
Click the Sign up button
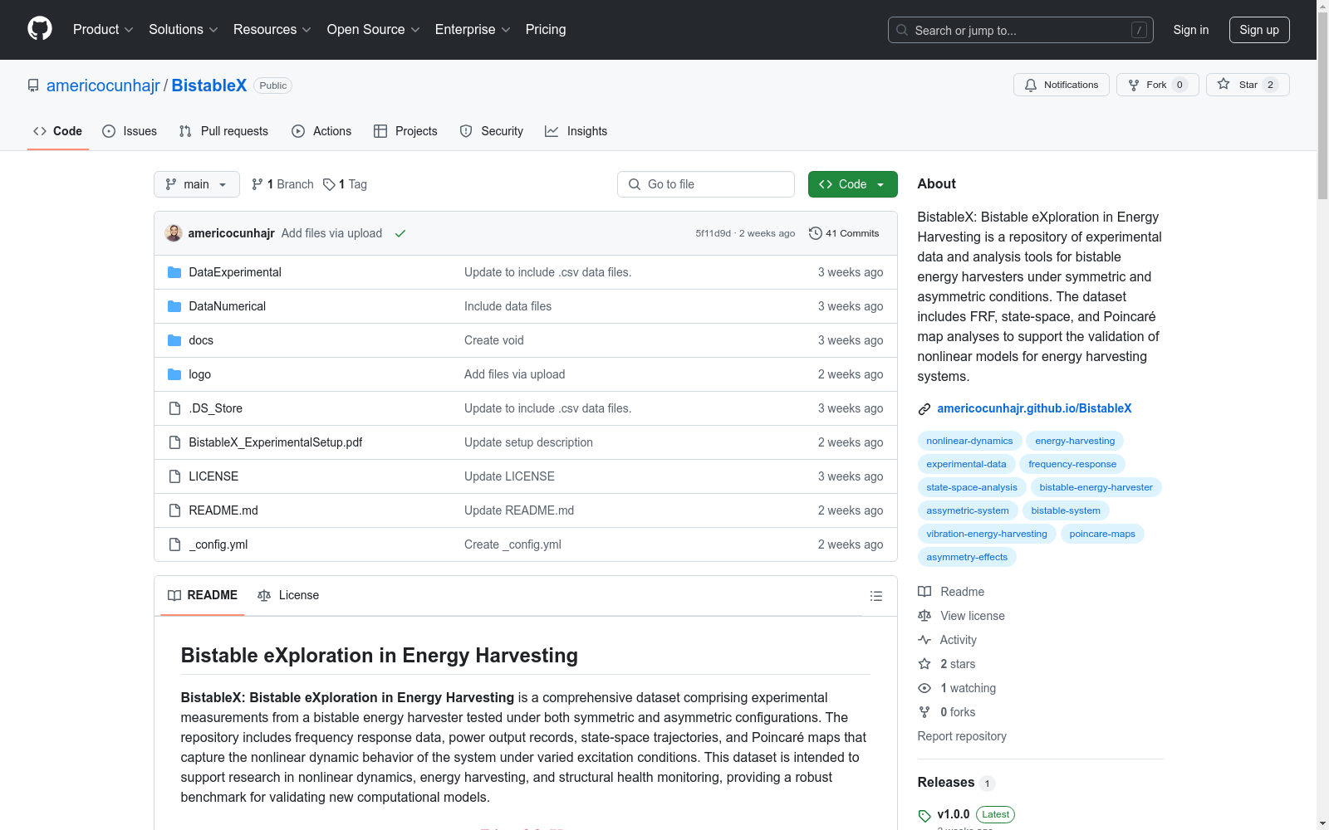(1259, 30)
